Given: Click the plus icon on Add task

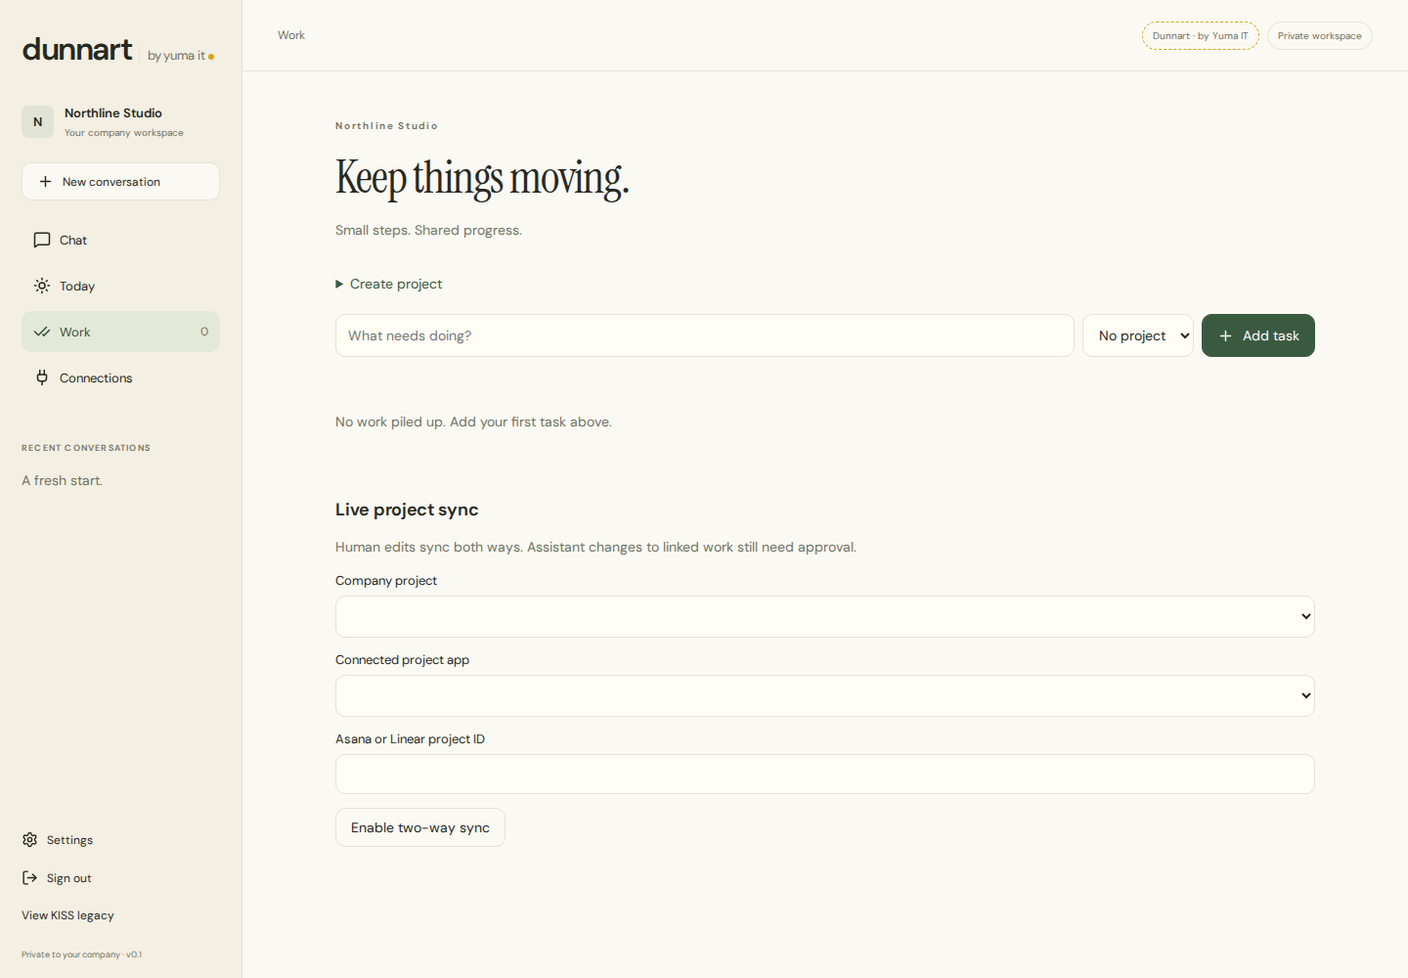Looking at the screenshot, I should tap(1225, 335).
